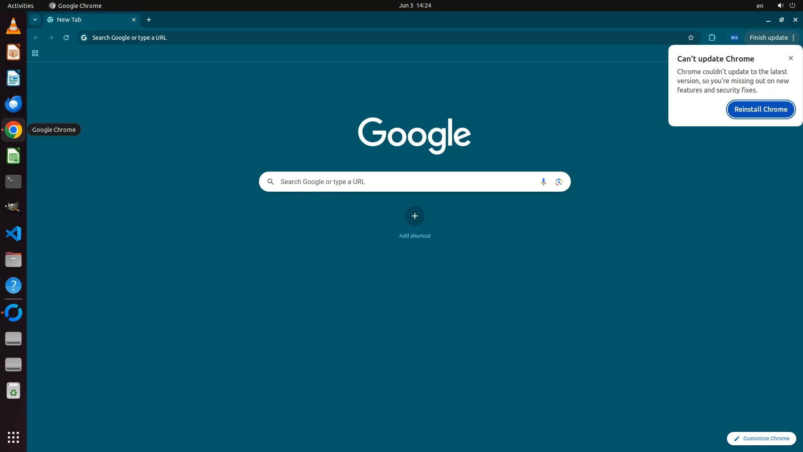
Task: Click the Customize Chrome button
Action: pyautogui.click(x=761, y=438)
